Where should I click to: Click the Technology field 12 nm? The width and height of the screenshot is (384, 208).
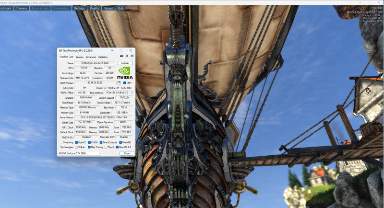(83, 73)
